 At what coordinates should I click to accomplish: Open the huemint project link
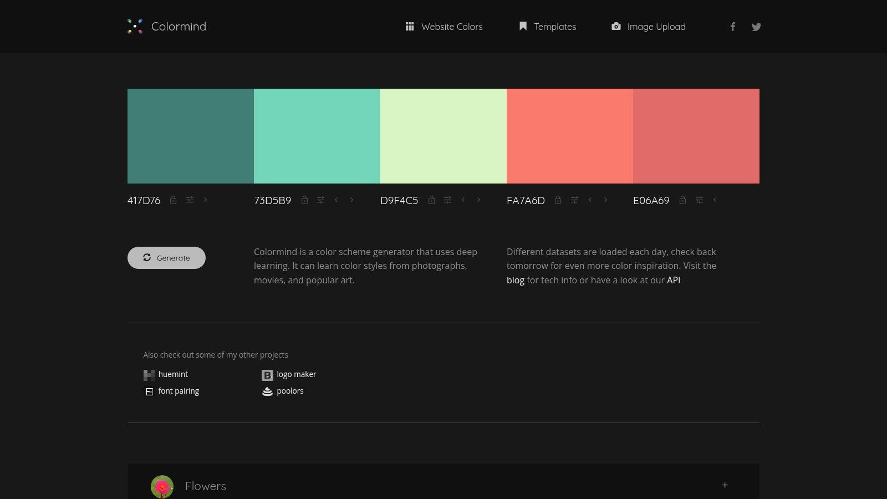[166, 375]
